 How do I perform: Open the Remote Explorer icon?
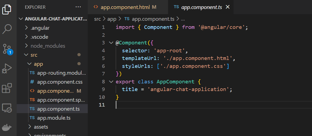(x=7, y=108)
